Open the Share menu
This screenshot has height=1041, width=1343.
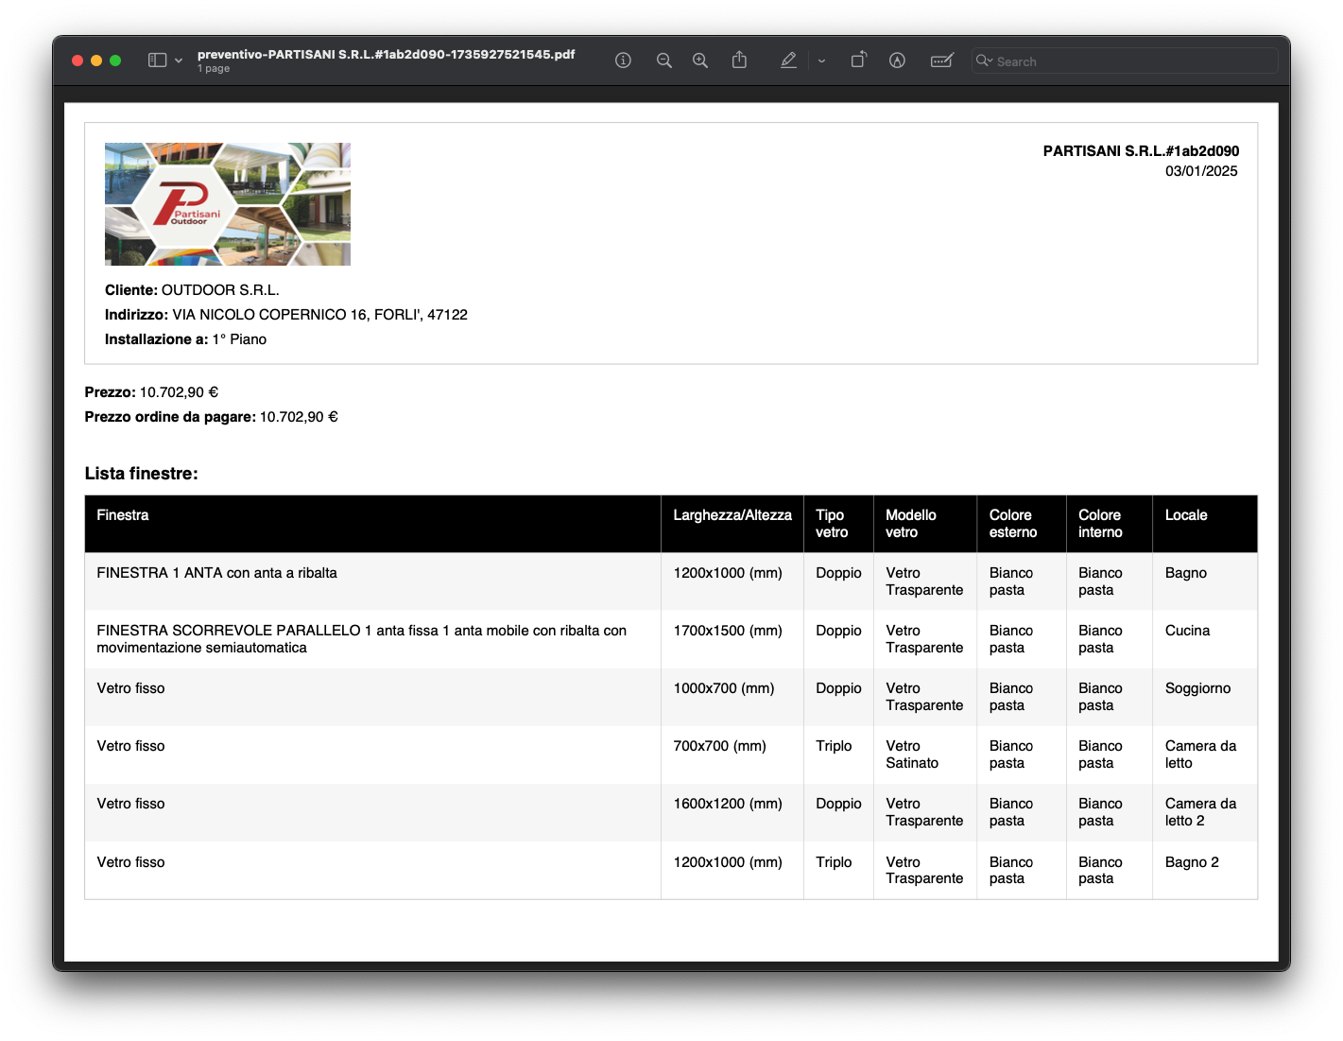[739, 61]
